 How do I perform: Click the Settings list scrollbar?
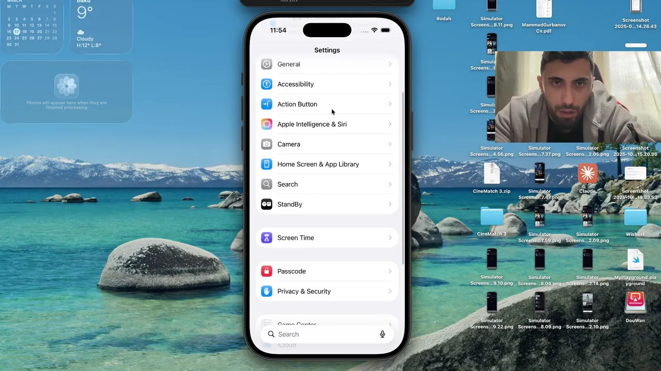pyautogui.click(x=403, y=179)
